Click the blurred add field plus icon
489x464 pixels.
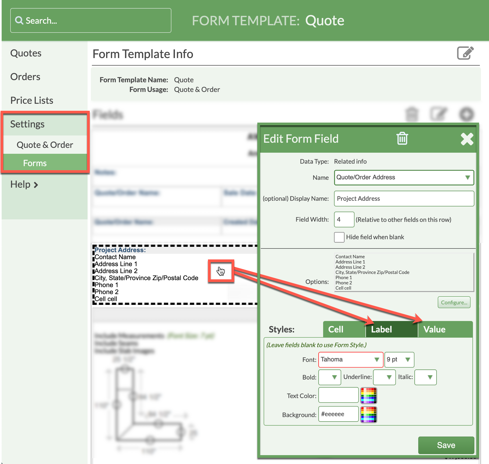point(466,114)
